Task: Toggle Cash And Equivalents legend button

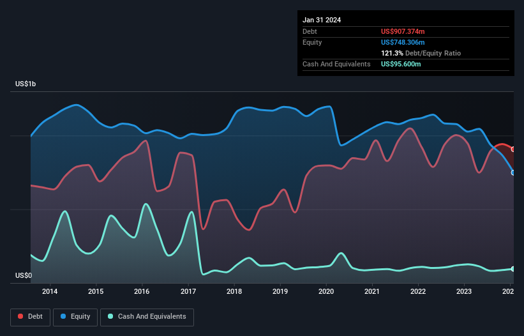Action: tap(147, 317)
